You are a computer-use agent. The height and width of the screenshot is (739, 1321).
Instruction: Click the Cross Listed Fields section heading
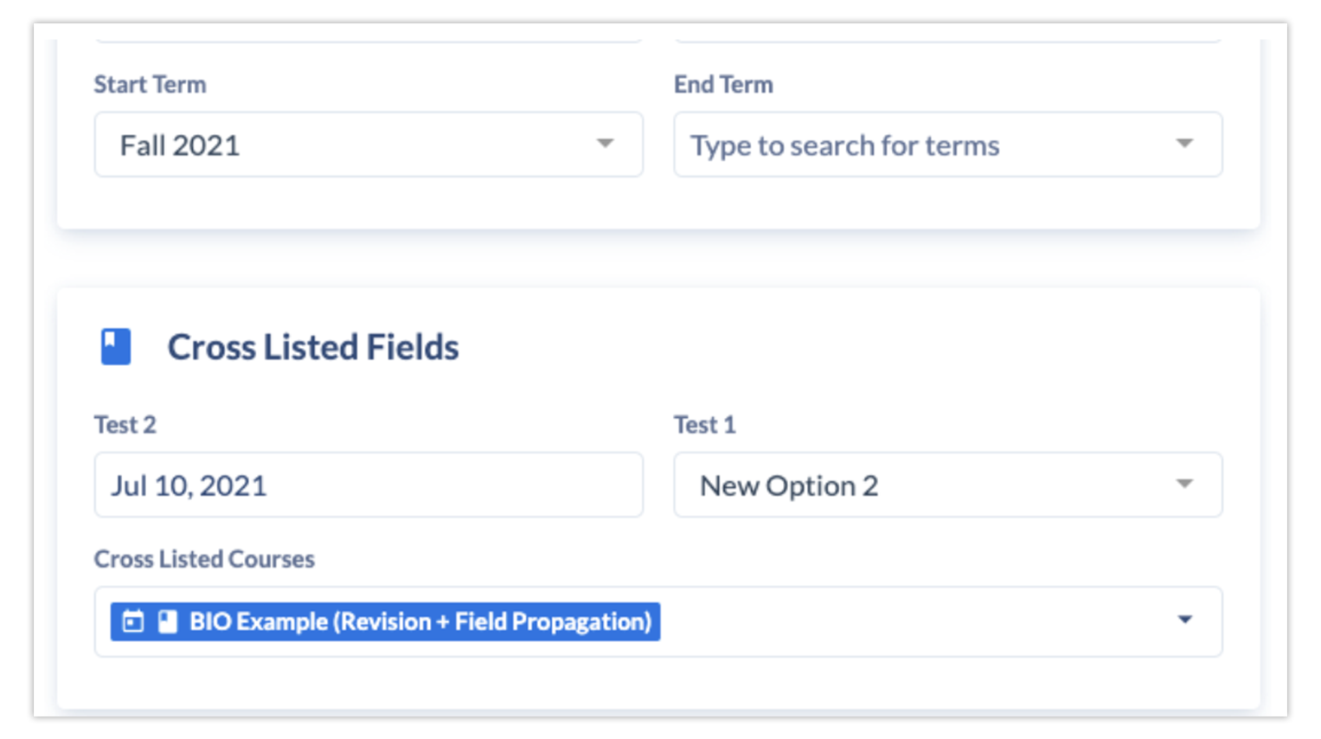point(313,347)
